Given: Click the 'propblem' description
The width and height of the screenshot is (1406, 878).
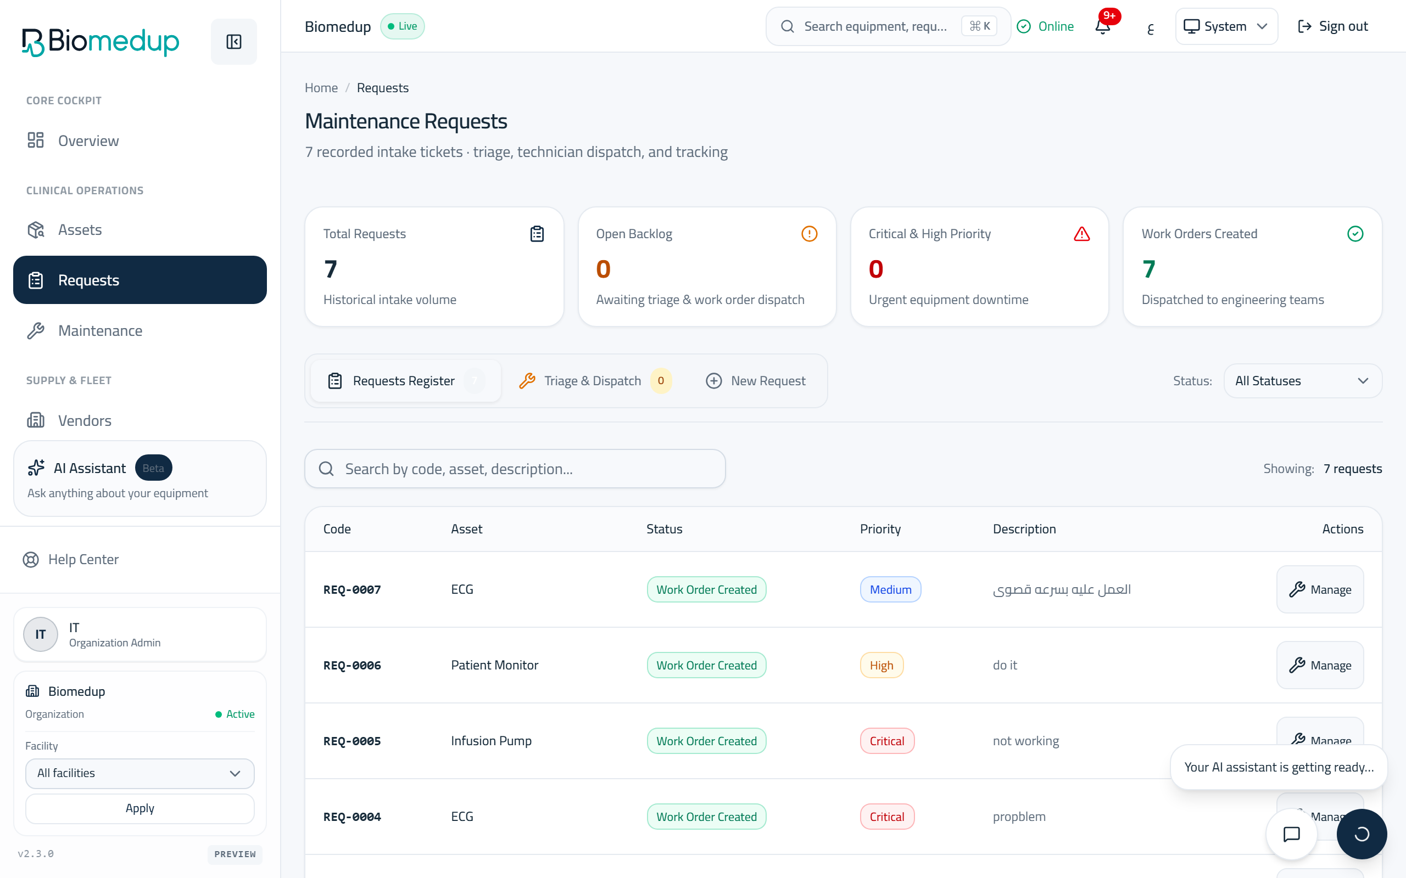Looking at the screenshot, I should coord(1020,817).
